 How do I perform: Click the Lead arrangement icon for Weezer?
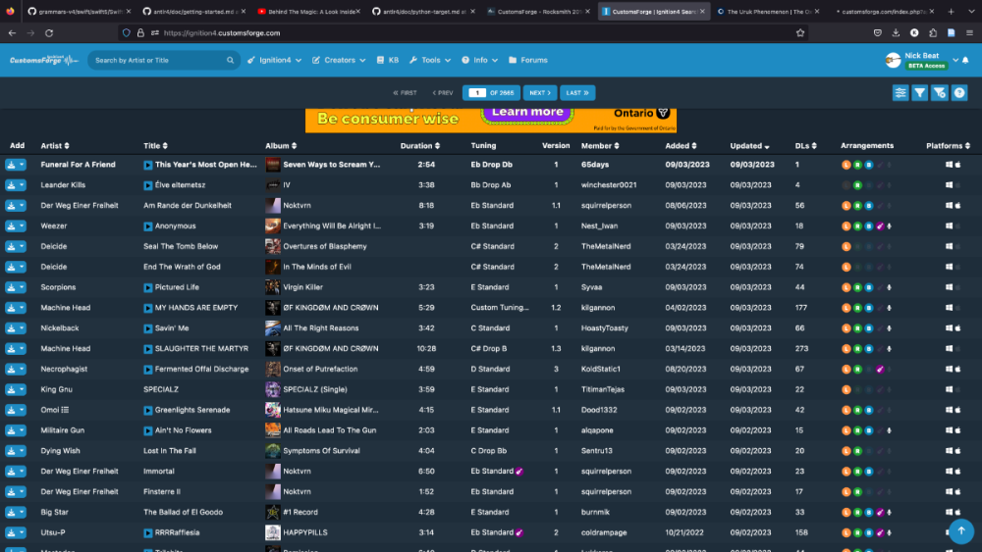[846, 226]
